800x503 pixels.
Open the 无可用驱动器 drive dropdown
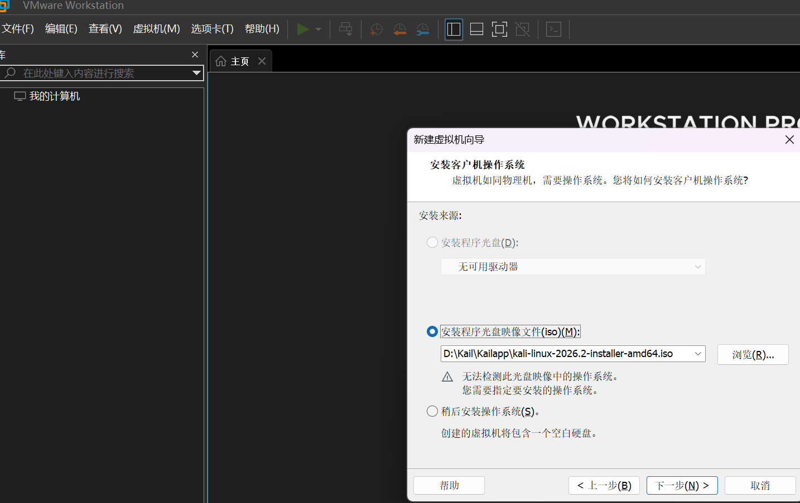click(574, 267)
